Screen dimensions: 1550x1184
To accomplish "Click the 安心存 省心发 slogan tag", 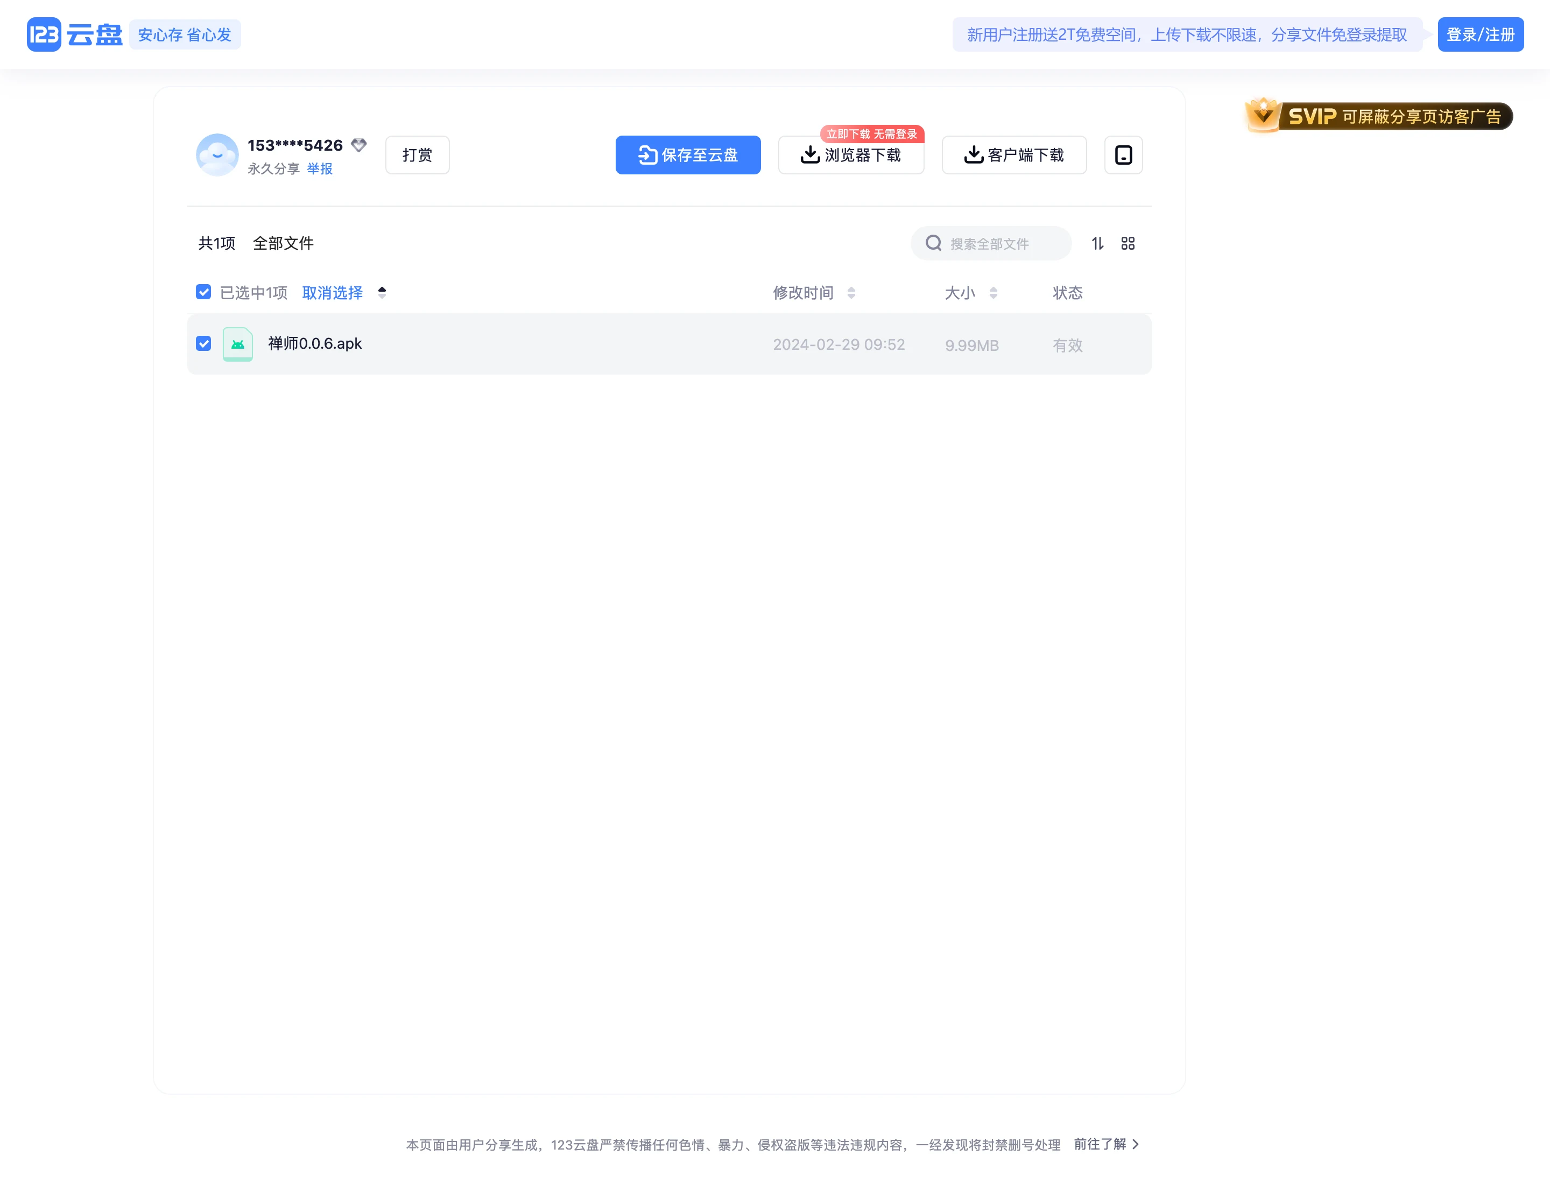I will click(x=185, y=34).
